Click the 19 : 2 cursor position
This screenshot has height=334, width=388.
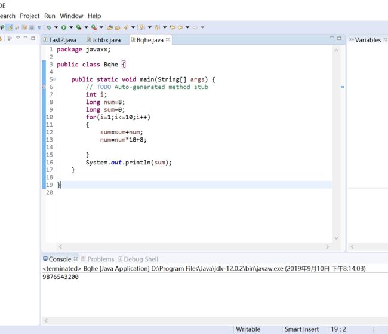(x=338, y=329)
